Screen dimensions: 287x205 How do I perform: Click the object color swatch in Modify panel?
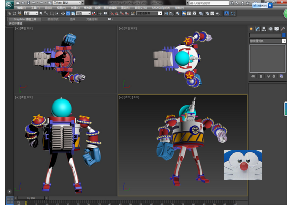[x=284, y=35]
